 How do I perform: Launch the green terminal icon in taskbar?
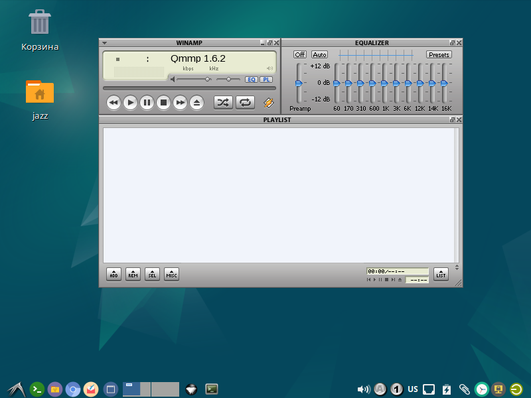point(37,389)
